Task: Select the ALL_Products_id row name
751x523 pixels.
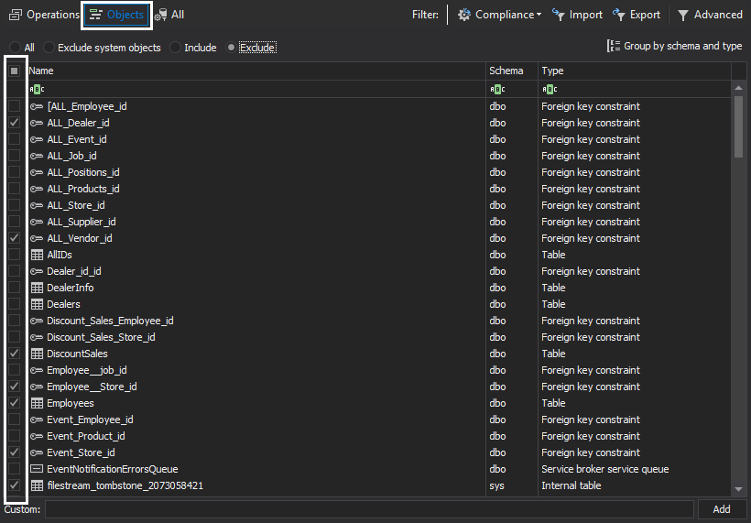Action: [x=82, y=189]
